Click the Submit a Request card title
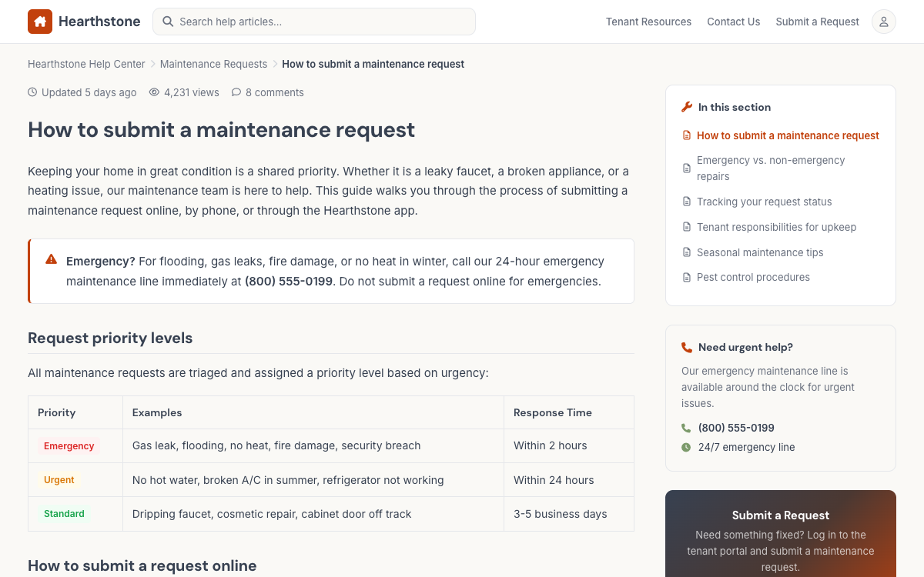The height and width of the screenshot is (577, 924). click(x=781, y=515)
